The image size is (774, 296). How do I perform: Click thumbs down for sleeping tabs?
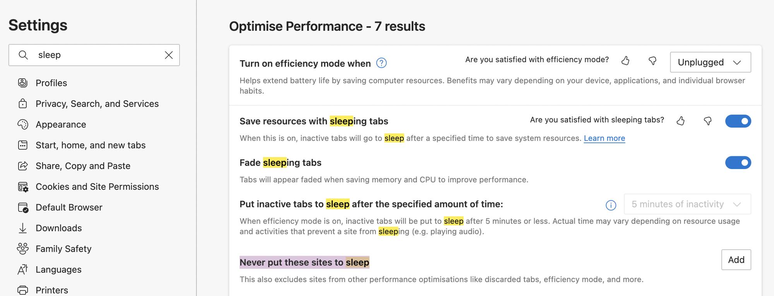click(707, 121)
